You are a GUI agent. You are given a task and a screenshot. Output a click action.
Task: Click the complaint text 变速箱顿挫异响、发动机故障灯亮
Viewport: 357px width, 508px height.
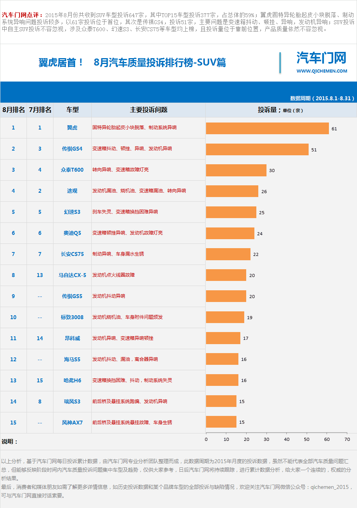(128, 233)
